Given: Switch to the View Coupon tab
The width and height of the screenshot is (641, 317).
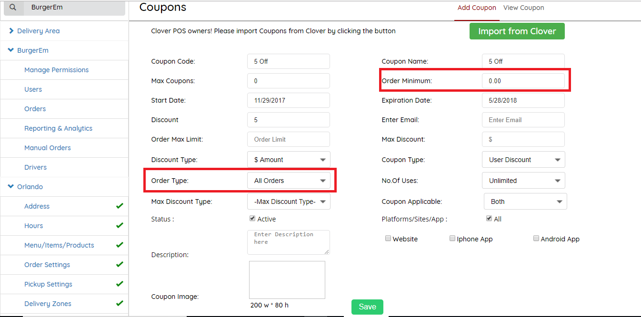Looking at the screenshot, I should click(523, 8).
